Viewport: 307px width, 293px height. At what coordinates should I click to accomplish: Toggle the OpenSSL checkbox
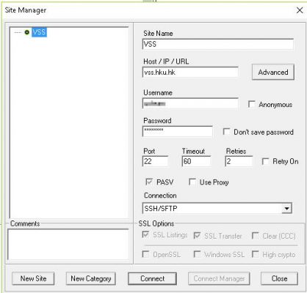click(x=145, y=254)
